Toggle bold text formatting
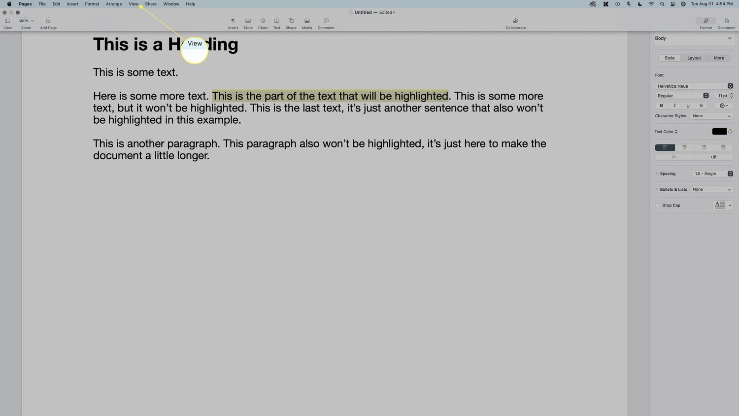 (661, 105)
